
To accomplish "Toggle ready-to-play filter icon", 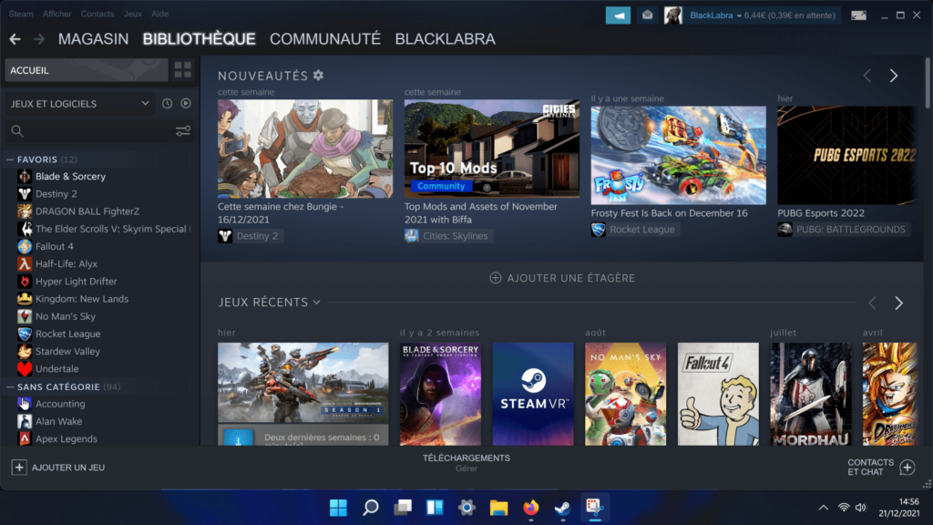I will point(186,104).
